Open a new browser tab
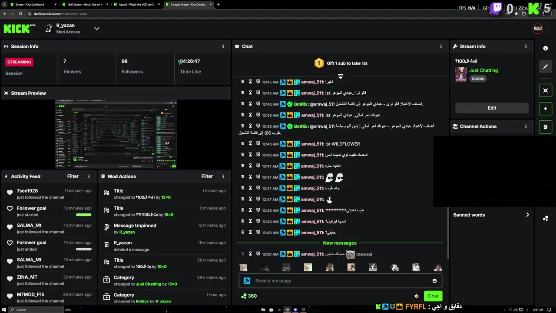 [x=218, y=4]
